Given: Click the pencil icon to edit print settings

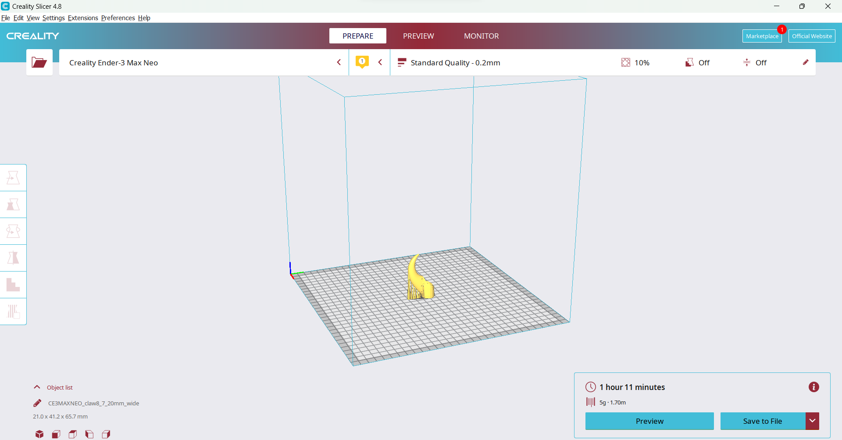Looking at the screenshot, I should pos(806,62).
